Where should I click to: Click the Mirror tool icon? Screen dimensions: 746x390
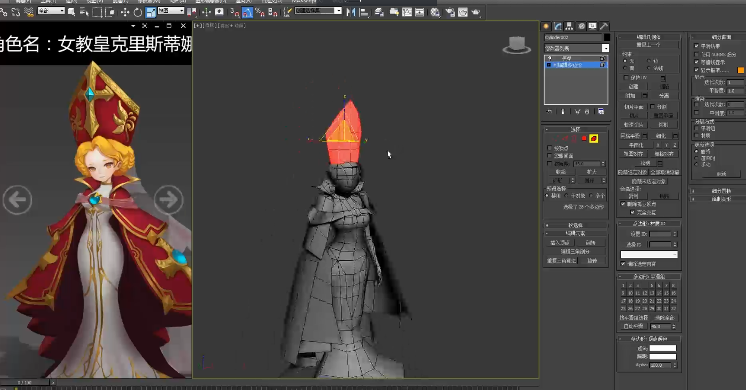pos(351,12)
